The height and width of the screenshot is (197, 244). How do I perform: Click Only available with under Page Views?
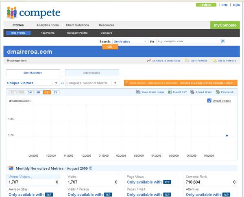coord(144,182)
